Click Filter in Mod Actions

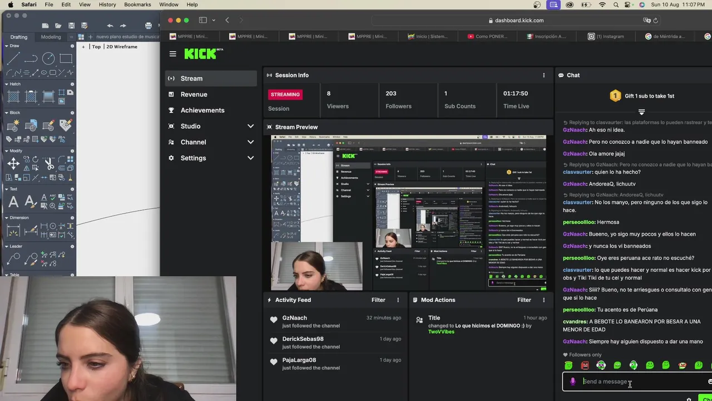coord(524,300)
